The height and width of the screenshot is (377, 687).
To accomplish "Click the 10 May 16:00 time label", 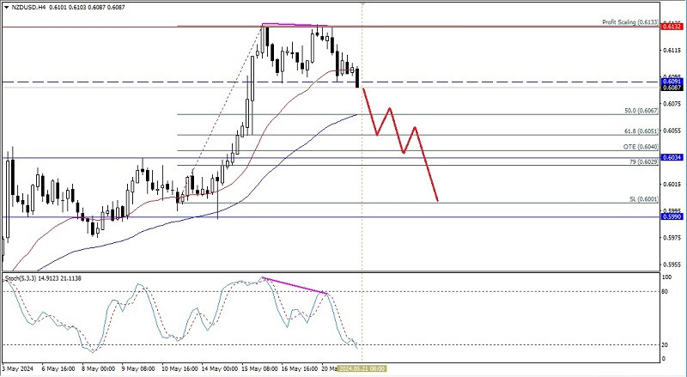I will (x=180, y=368).
